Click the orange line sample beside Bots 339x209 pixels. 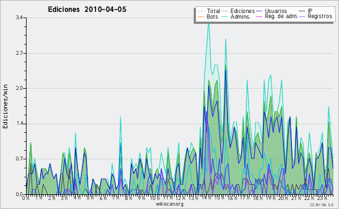pos(201,16)
